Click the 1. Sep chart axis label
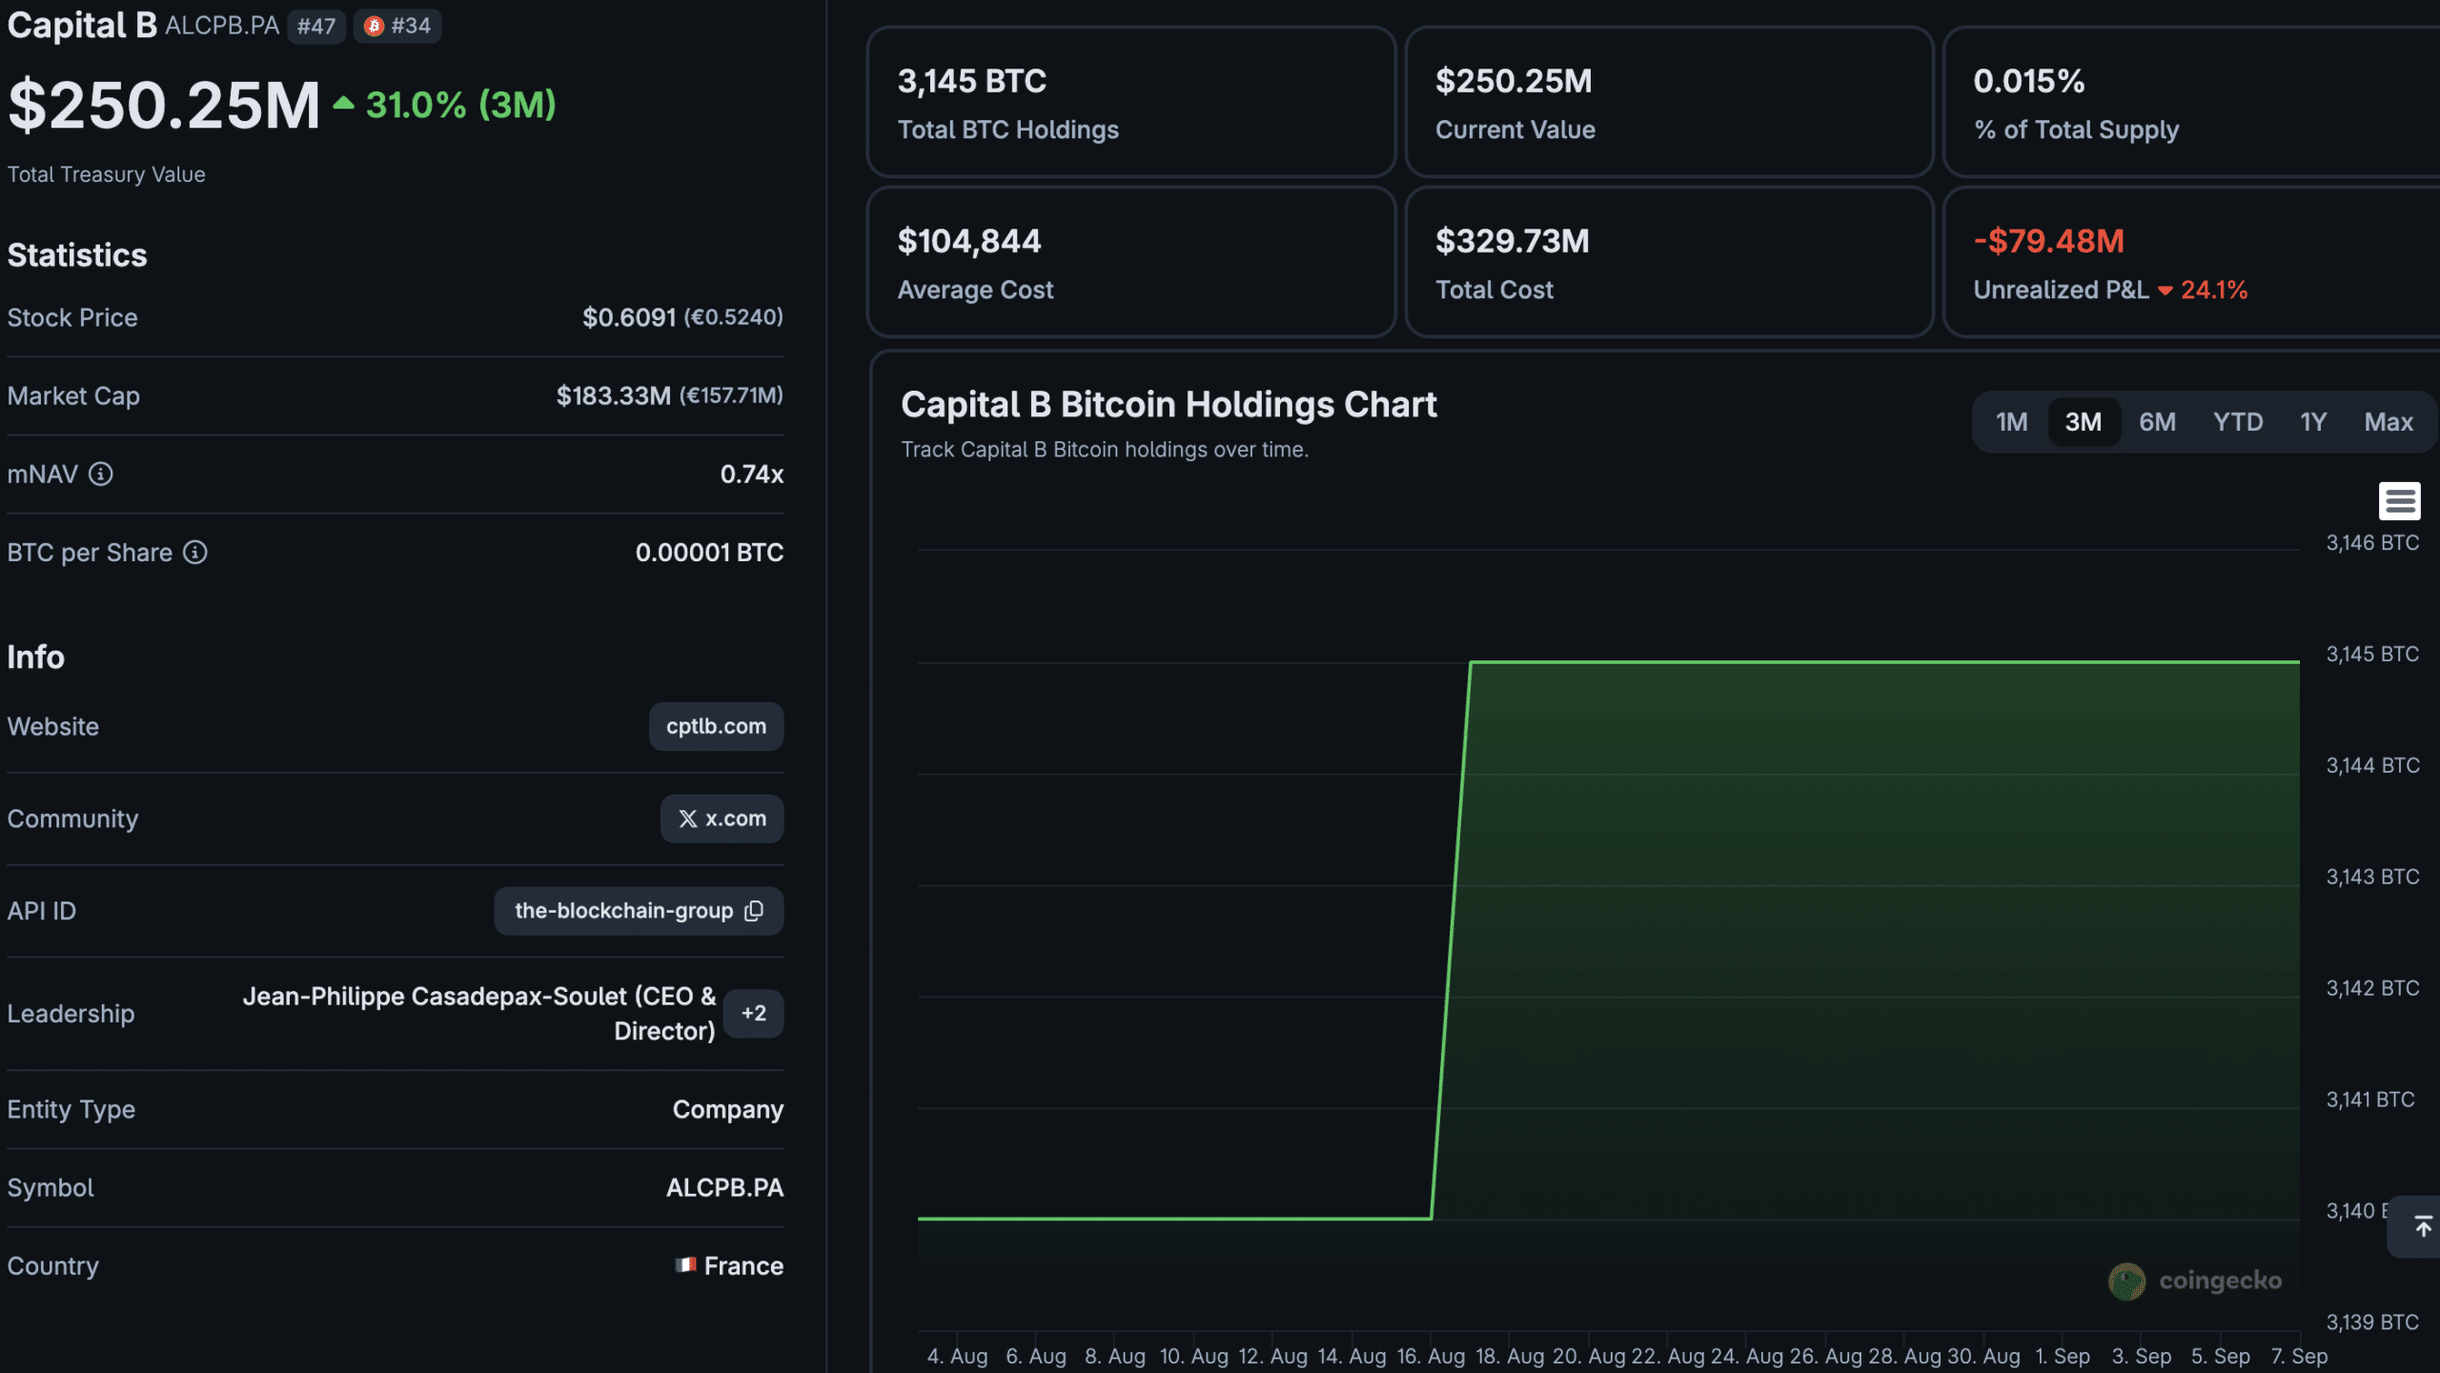This screenshot has width=2440, height=1373. point(2063,1356)
